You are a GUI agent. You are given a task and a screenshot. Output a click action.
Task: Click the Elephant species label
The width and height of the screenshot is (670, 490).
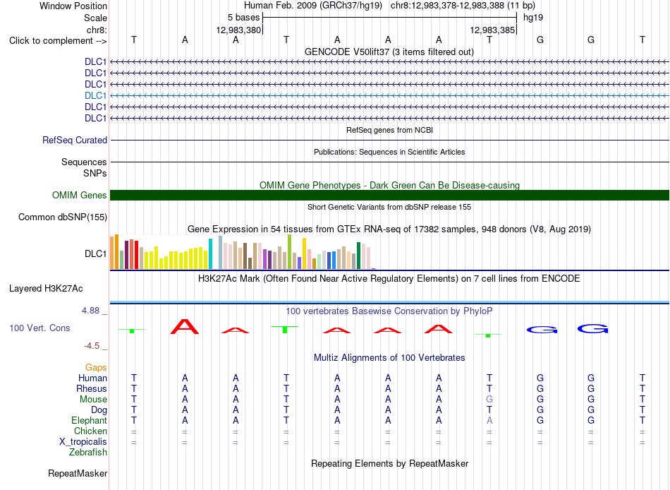89,420
